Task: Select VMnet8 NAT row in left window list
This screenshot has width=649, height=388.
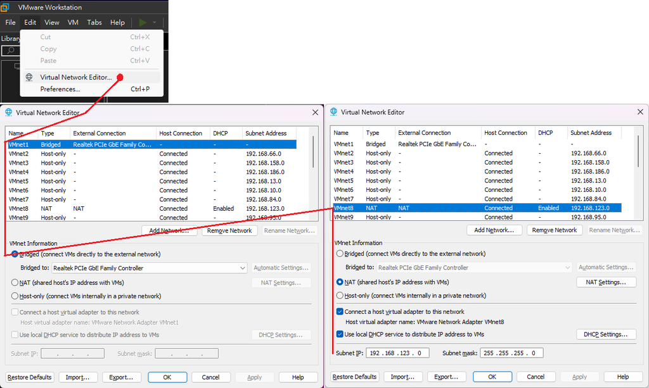Action: pos(152,209)
